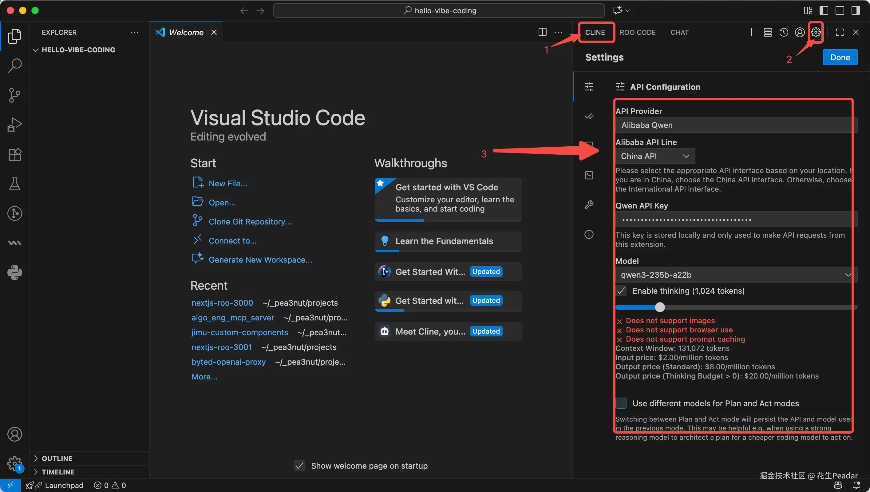870x492 pixels.
Task: Click the Done button
Action: tap(840, 58)
